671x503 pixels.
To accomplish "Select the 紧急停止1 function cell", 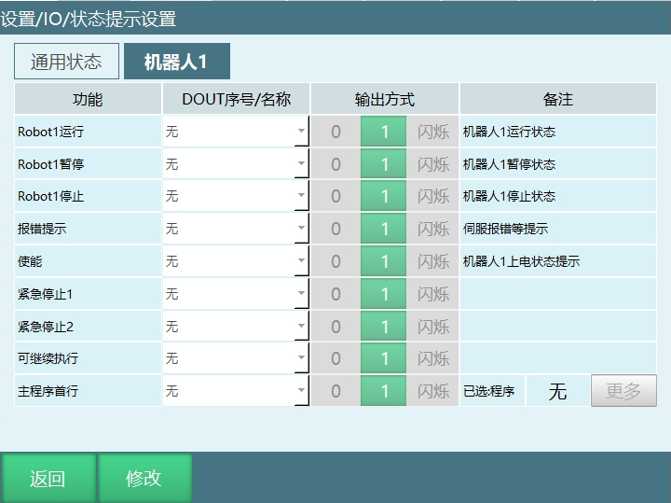I will click(88, 293).
